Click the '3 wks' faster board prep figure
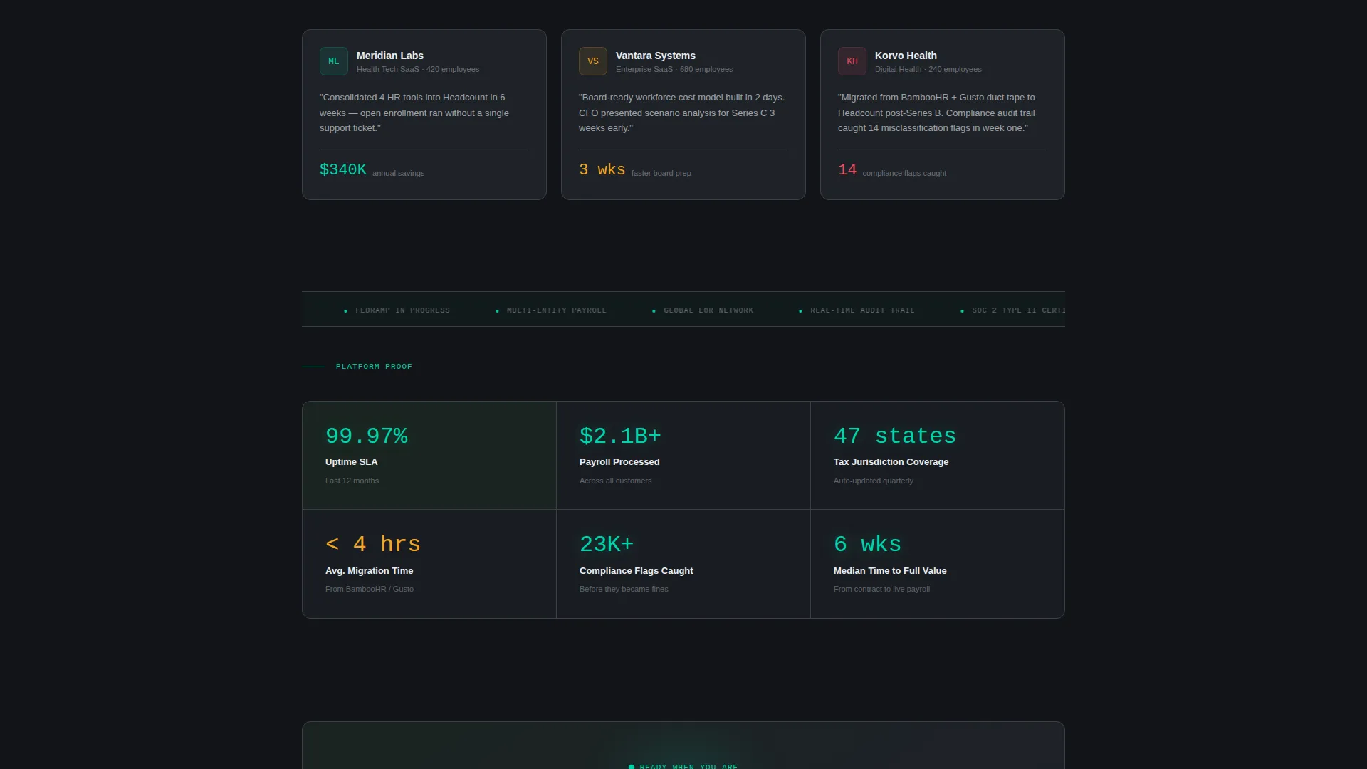 (602, 169)
